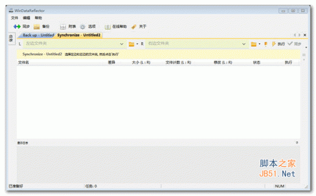The height and width of the screenshot is (196, 316).
Task: Switch to the Back up - Untitled tab
Action: click(x=38, y=35)
